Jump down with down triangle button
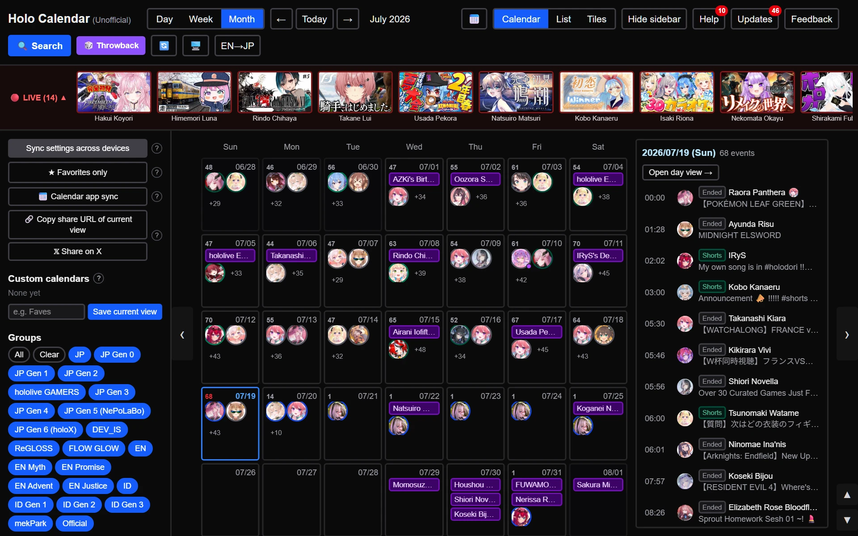This screenshot has width=858, height=536. [847, 519]
